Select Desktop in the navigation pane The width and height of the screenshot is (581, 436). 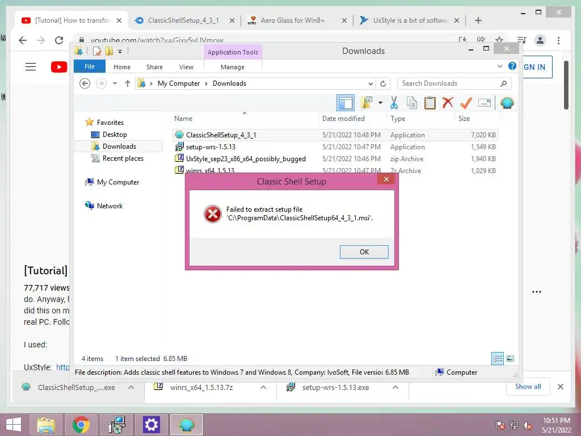(115, 134)
